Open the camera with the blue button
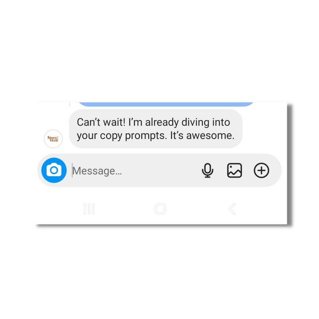This screenshot has height=319, width=319. pyautogui.click(x=54, y=170)
